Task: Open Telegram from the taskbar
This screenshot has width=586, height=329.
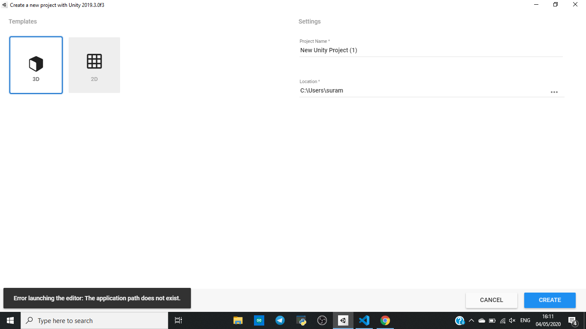Action: (280, 320)
